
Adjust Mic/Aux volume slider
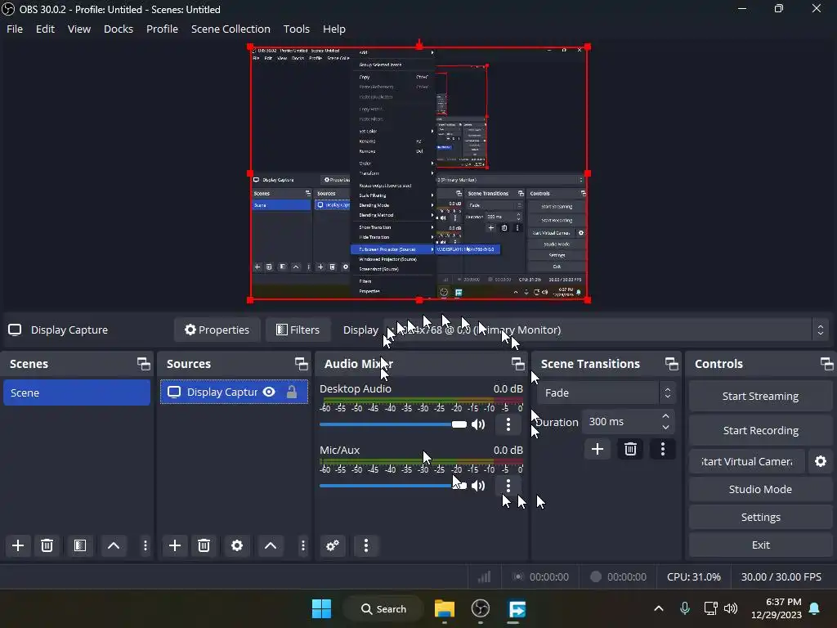393,486
